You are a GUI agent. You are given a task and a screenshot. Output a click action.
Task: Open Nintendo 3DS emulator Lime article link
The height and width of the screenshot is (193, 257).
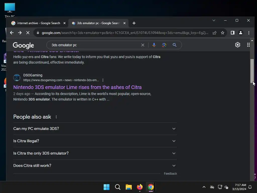tap(77, 87)
